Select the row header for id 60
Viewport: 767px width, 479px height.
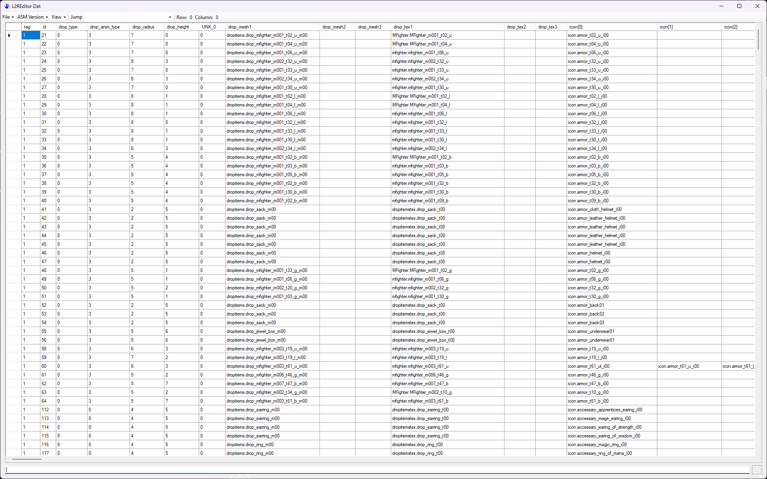coord(13,366)
